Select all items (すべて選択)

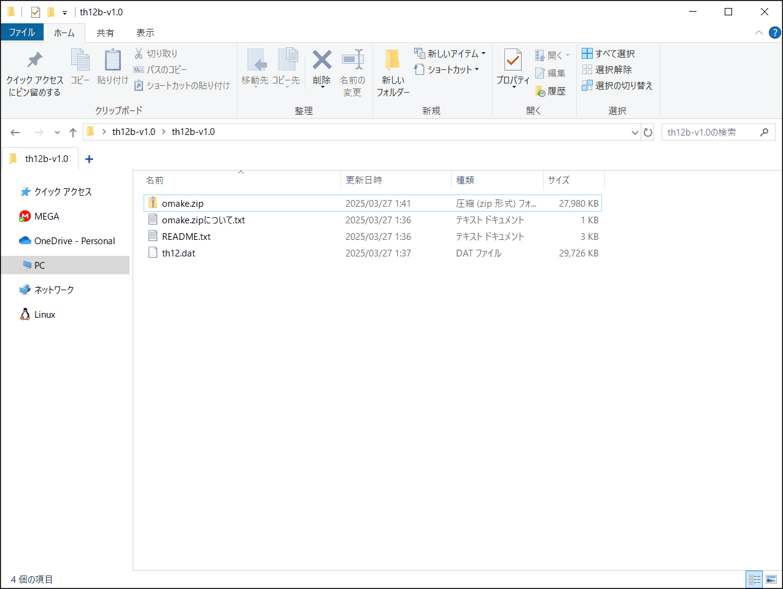point(609,53)
